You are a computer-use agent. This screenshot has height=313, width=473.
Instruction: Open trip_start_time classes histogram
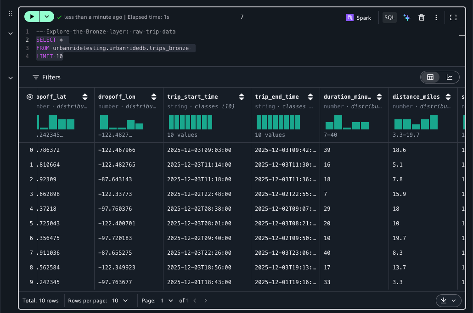(x=190, y=122)
